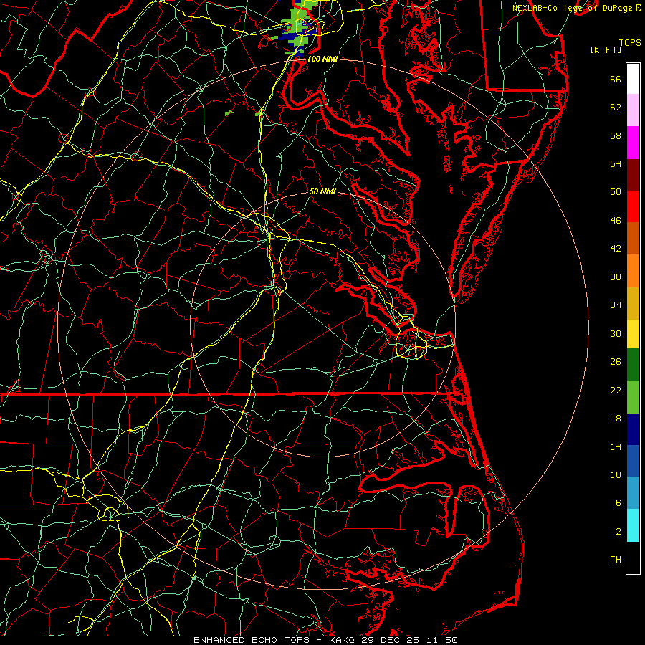Click the "54" legend value
This screenshot has height=645, width=645.
tap(616, 163)
